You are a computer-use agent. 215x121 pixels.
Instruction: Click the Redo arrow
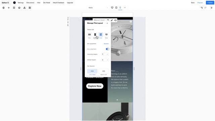click(x=205, y=8)
